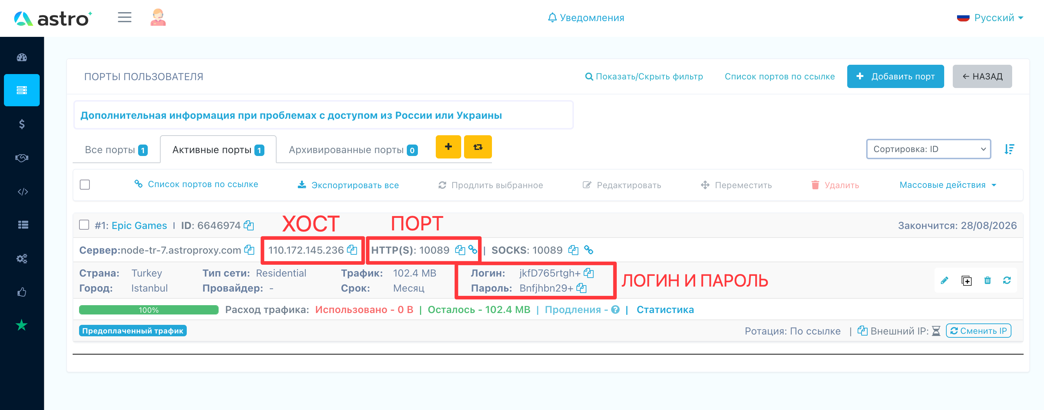Switch to the Все порты tab
1044x410 pixels.
tap(116, 150)
